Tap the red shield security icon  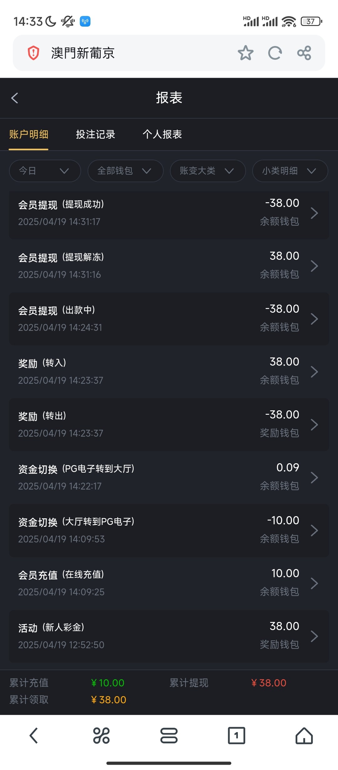tap(33, 53)
